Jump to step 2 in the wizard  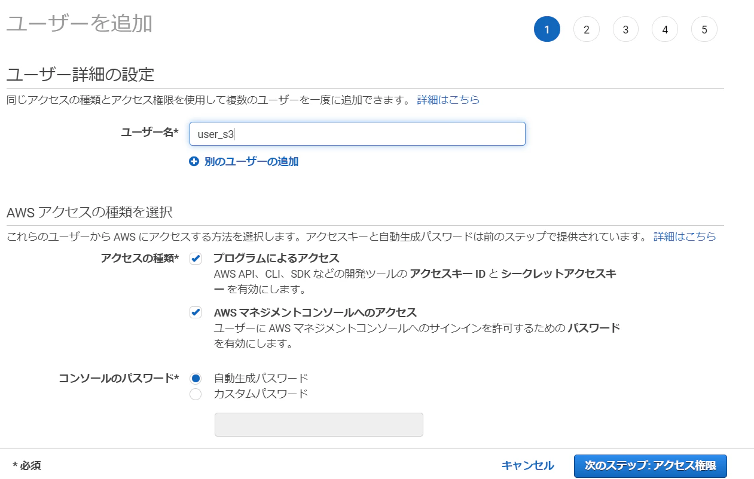(x=587, y=29)
